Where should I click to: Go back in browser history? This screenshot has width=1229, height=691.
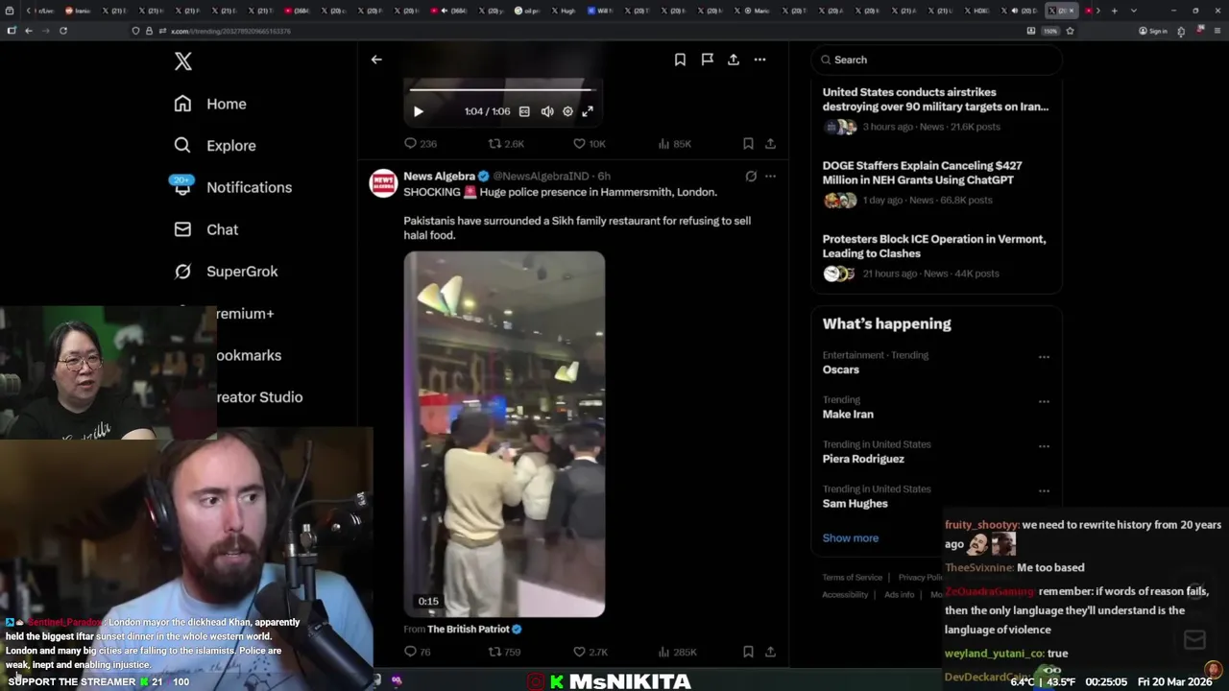29,31
